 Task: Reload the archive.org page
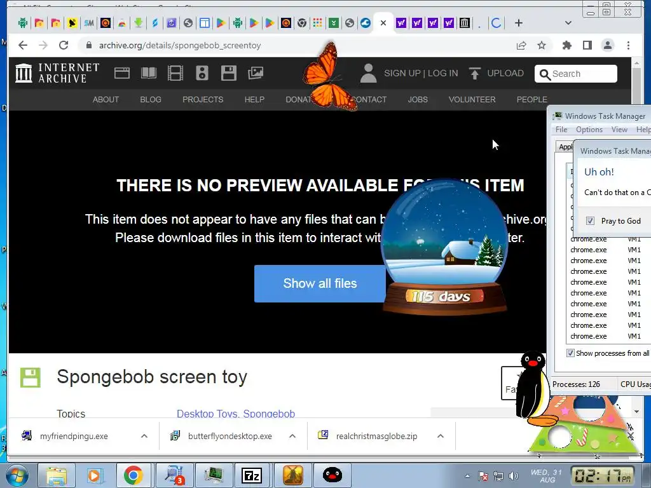point(64,45)
